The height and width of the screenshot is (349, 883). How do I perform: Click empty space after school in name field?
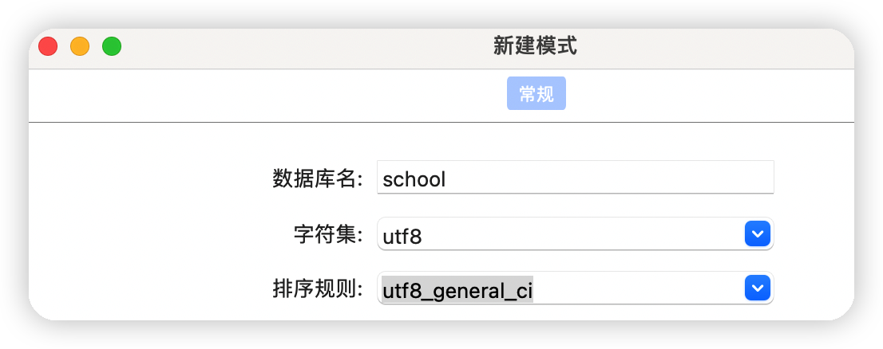click(608, 178)
